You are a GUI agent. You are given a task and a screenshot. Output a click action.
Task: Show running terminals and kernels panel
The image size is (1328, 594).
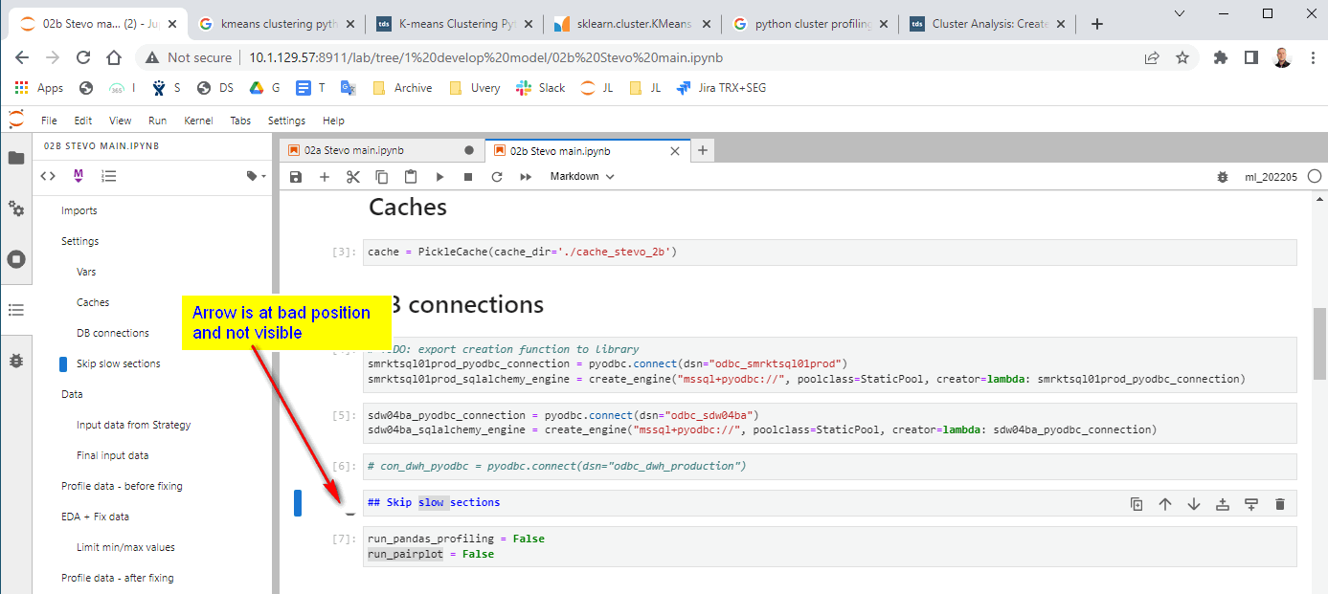[16, 258]
